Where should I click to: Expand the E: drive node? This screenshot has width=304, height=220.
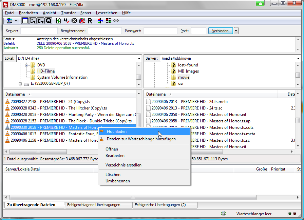click(x=20, y=84)
